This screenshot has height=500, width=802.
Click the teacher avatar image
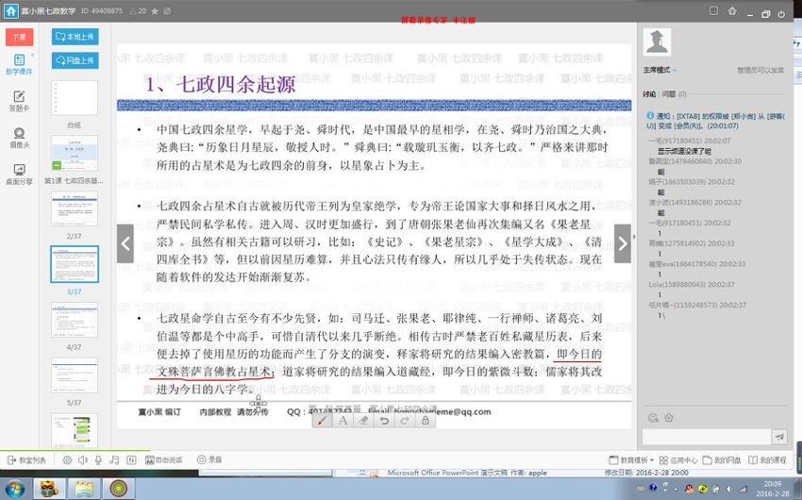point(658,42)
